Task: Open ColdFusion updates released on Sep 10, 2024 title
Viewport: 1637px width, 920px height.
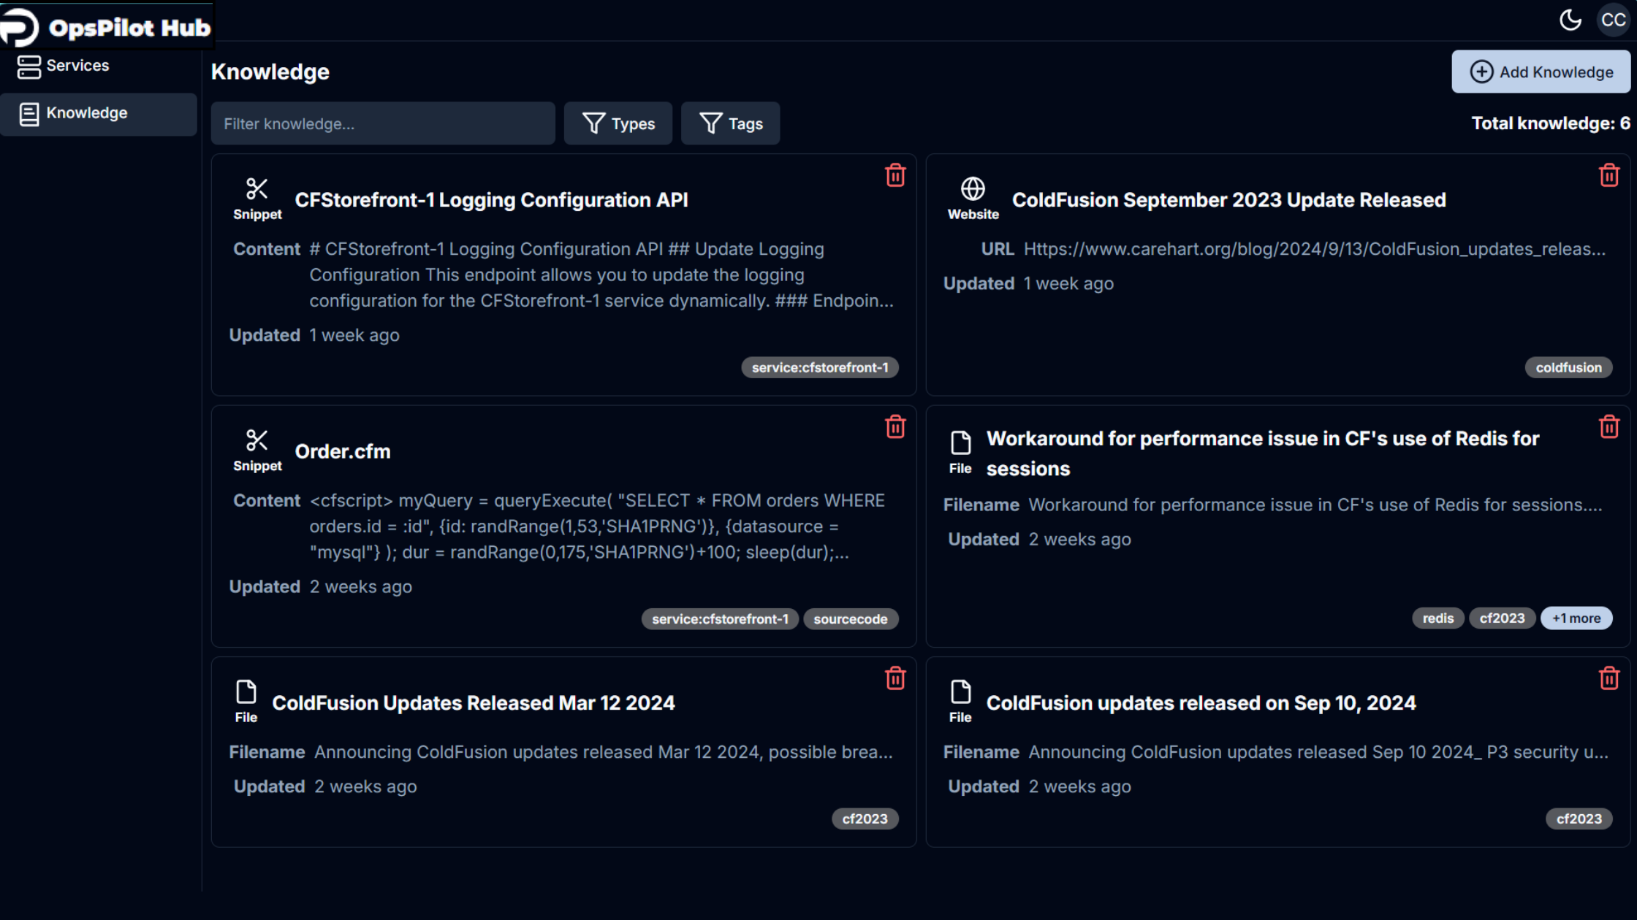Action: [1201, 703]
